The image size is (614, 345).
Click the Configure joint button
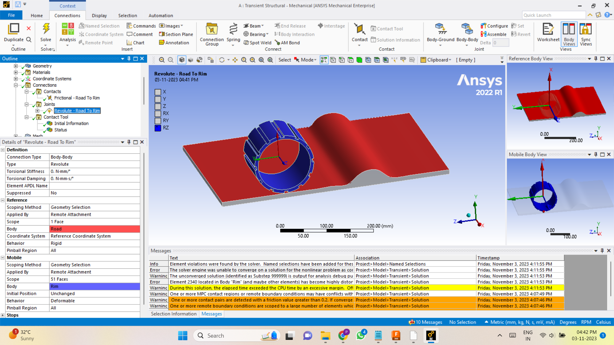point(494,26)
